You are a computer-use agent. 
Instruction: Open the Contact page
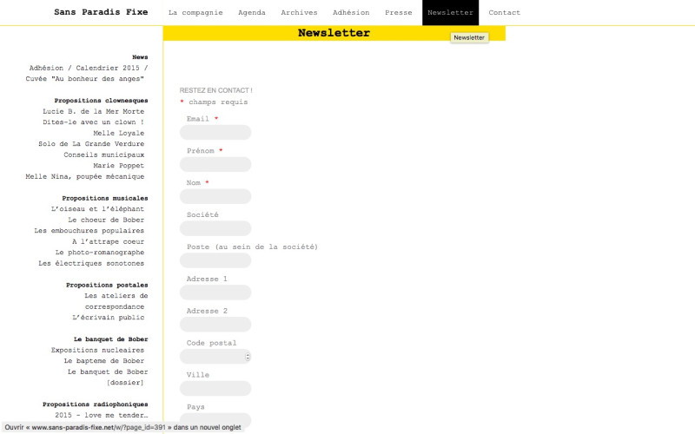tap(504, 13)
